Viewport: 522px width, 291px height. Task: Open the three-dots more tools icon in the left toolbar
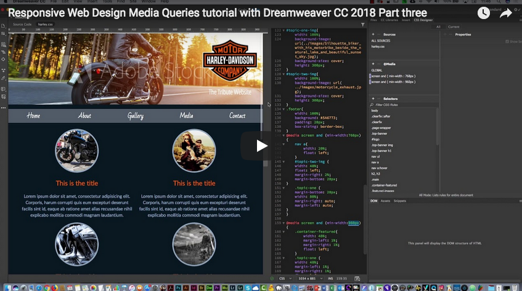4,107
